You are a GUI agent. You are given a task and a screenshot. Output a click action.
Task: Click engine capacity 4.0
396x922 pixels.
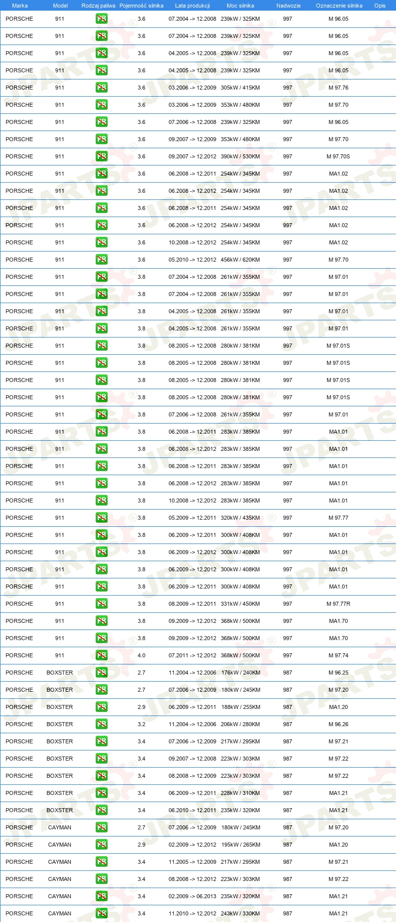pyautogui.click(x=141, y=655)
